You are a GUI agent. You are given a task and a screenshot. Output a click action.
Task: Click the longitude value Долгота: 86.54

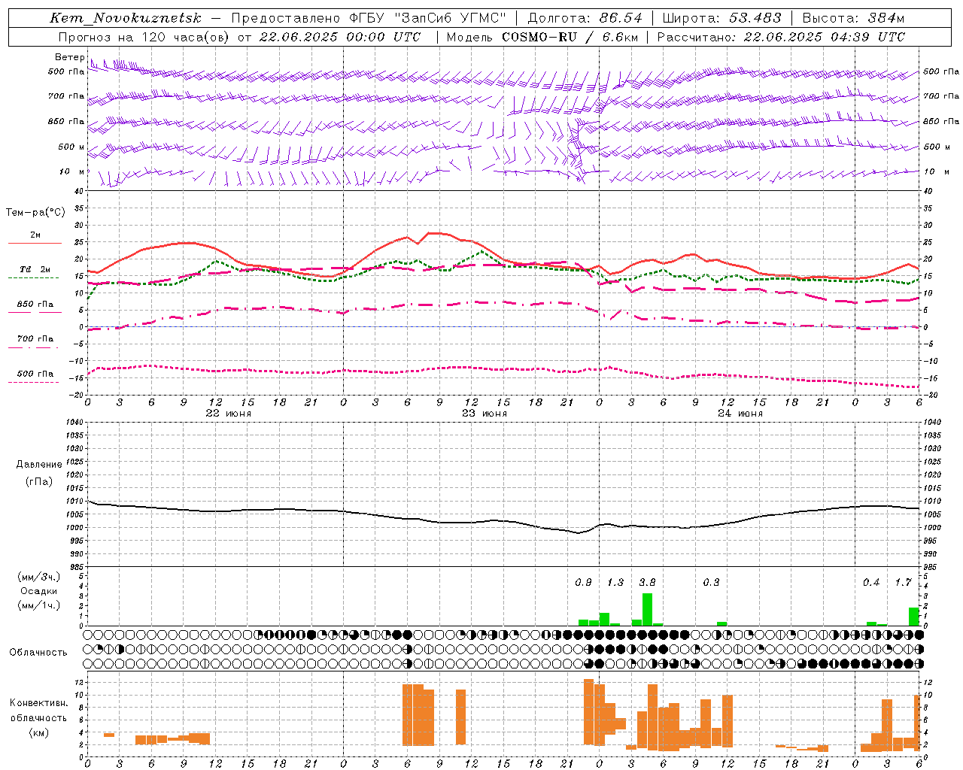coord(585,18)
